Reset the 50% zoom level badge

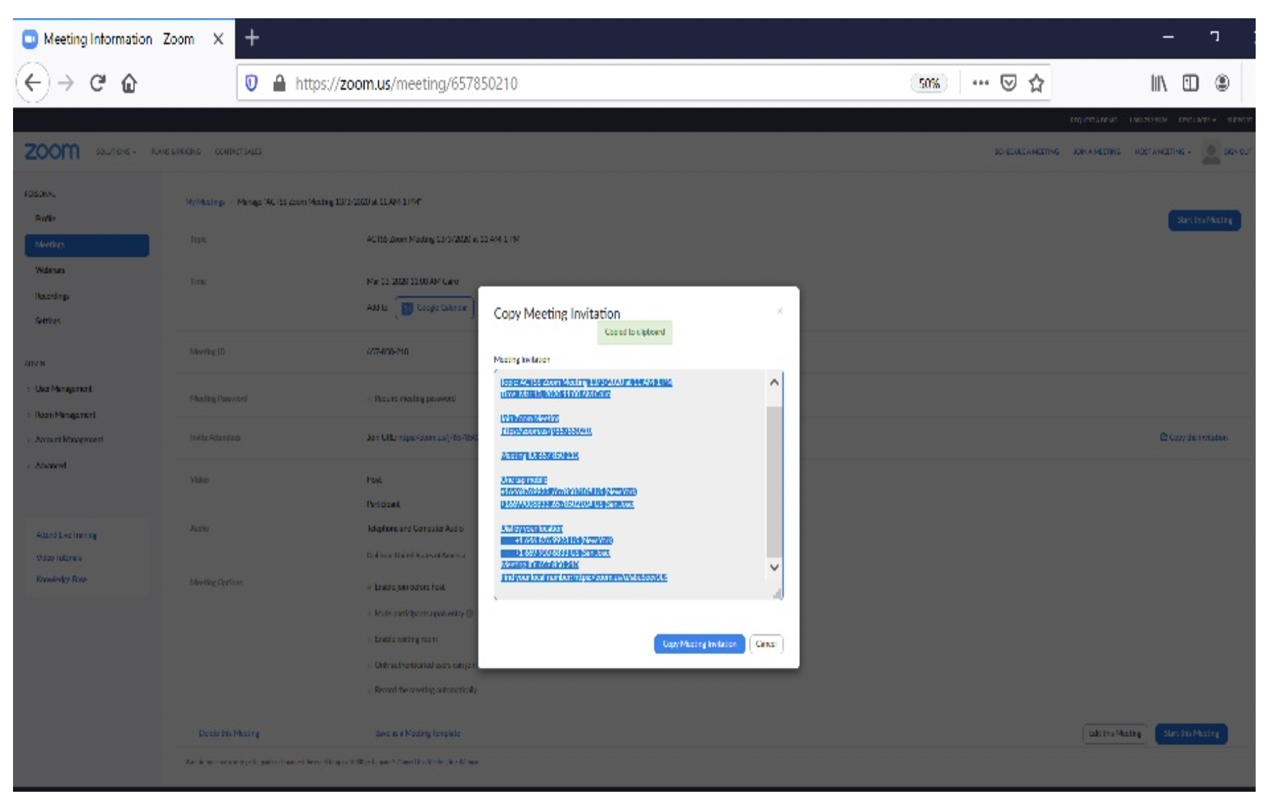coord(928,83)
